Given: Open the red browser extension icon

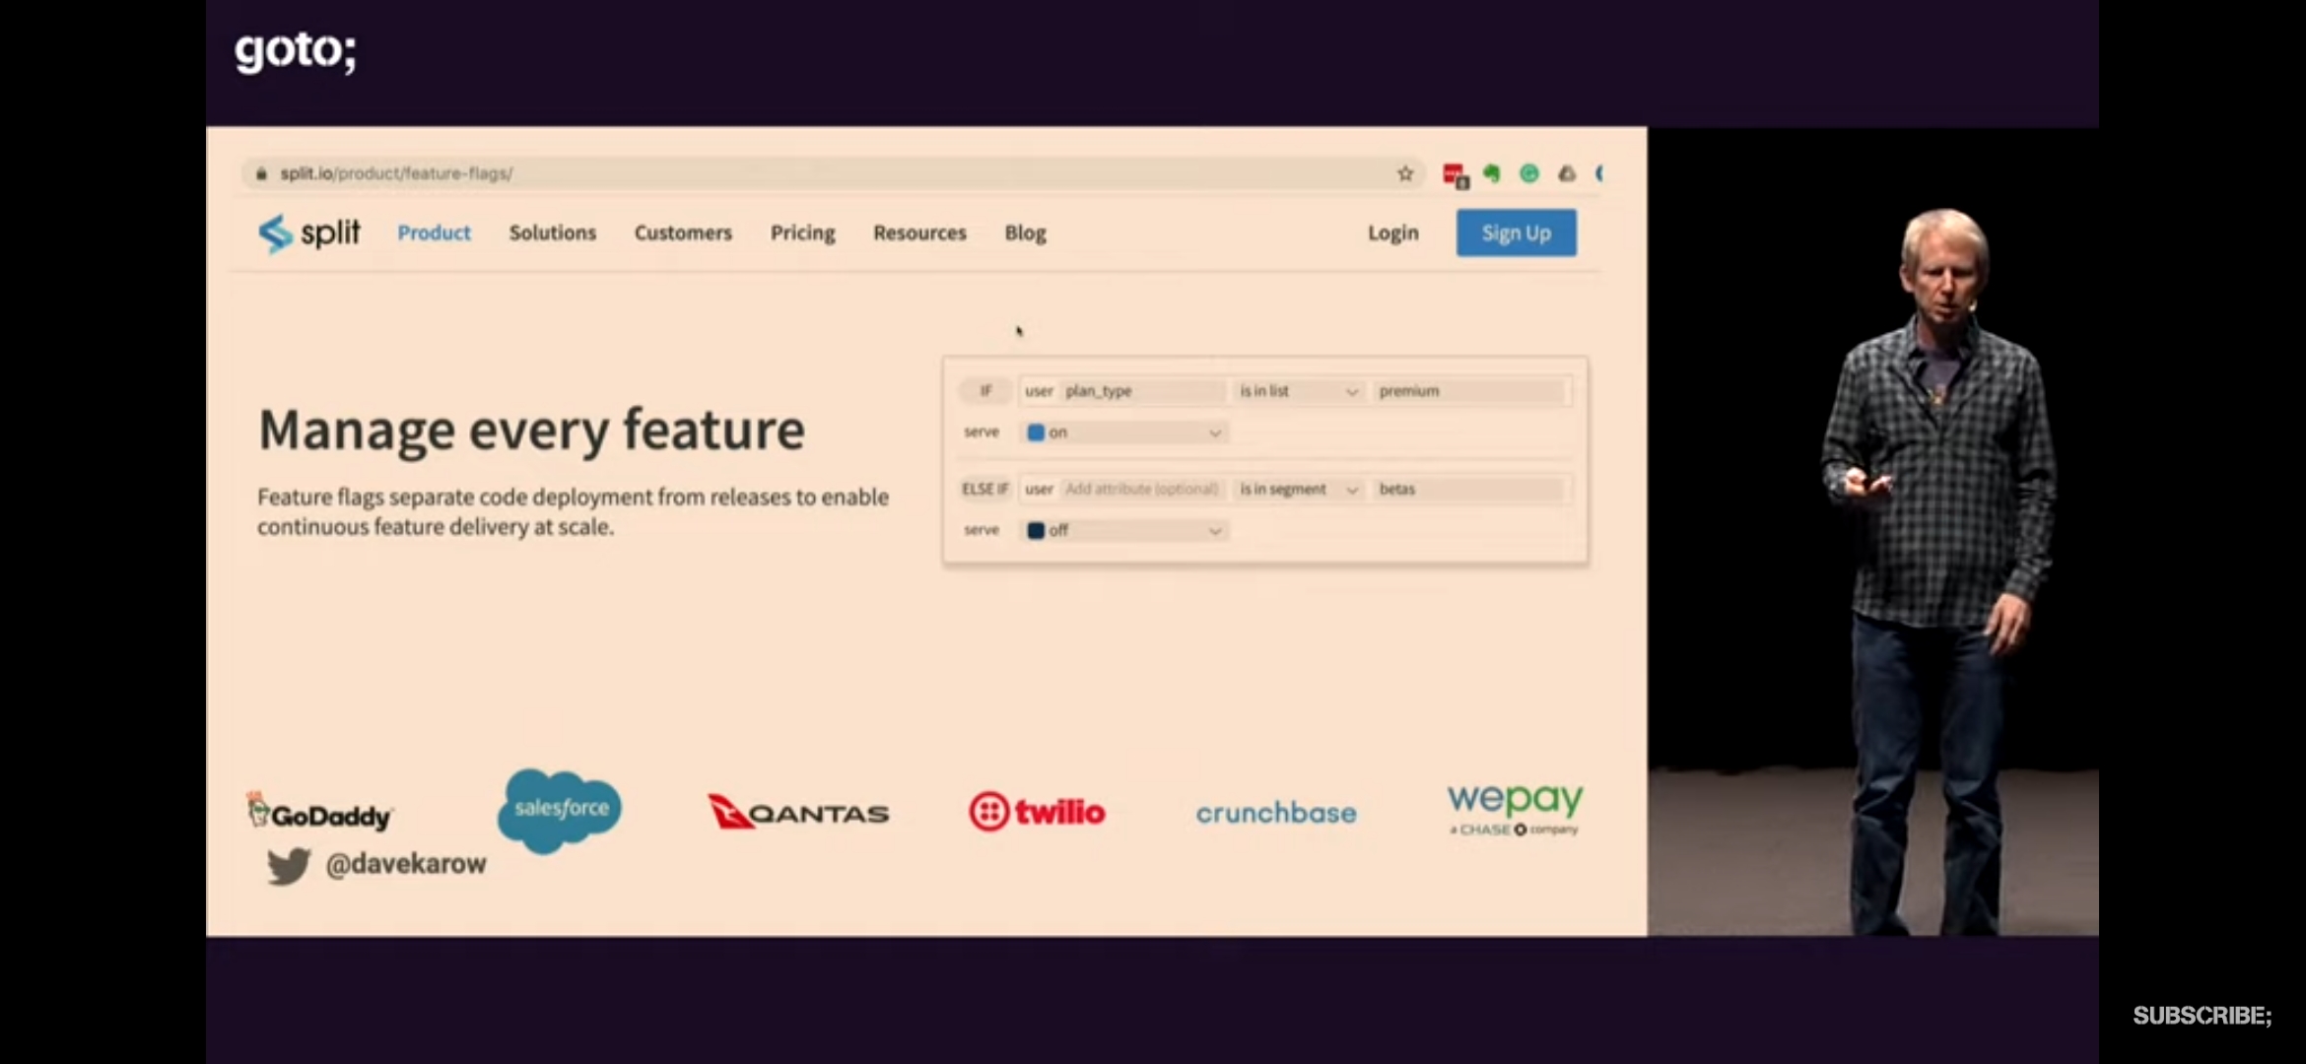Looking at the screenshot, I should pyautogui.click(x=1455, y=175).
